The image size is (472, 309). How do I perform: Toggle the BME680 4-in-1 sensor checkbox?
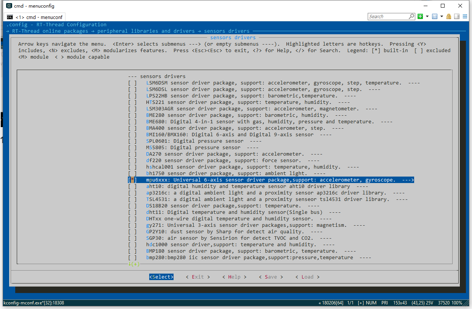pyautogui.click(x=132, y=122)
